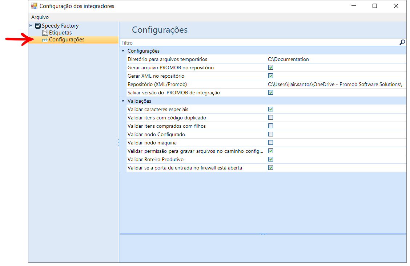Select Validar itens com código duplicado label
Viewport: 410px width, 266px height.
pos(167,118)
